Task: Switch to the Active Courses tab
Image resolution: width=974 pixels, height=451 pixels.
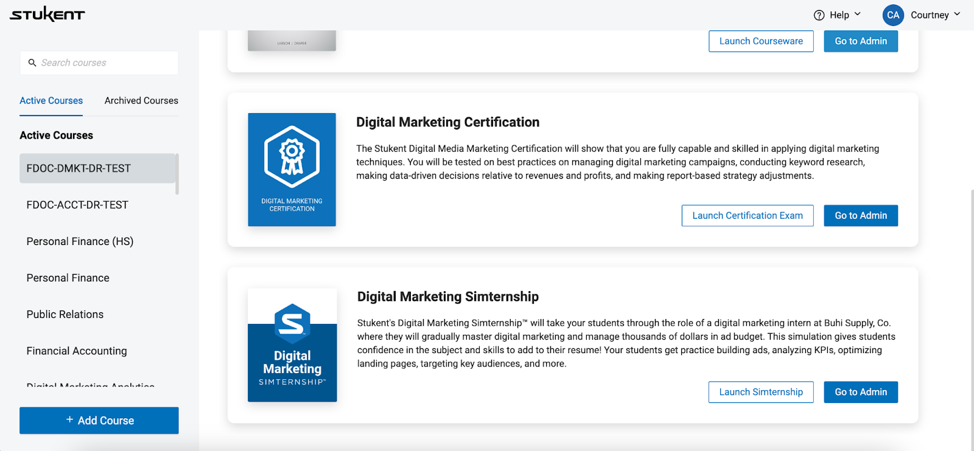Action: [x=51, y=101]
